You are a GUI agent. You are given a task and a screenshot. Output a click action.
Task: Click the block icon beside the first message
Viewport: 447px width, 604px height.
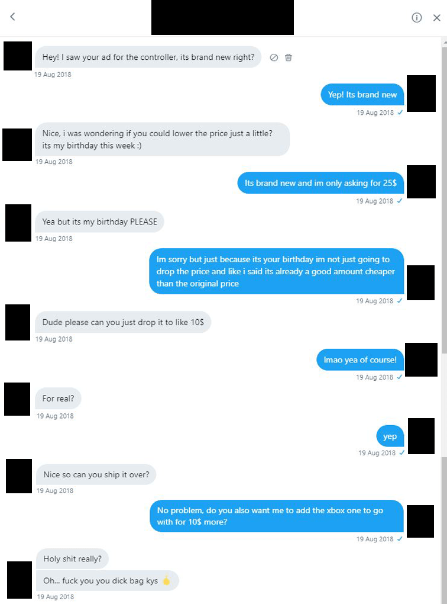273,57
